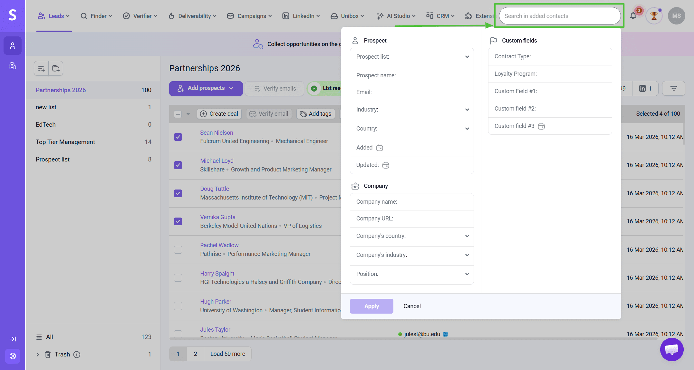The width and height of the screenshot is (694, 370).
Task: Open the Company's country dropdown
Action: pos(411,236)
